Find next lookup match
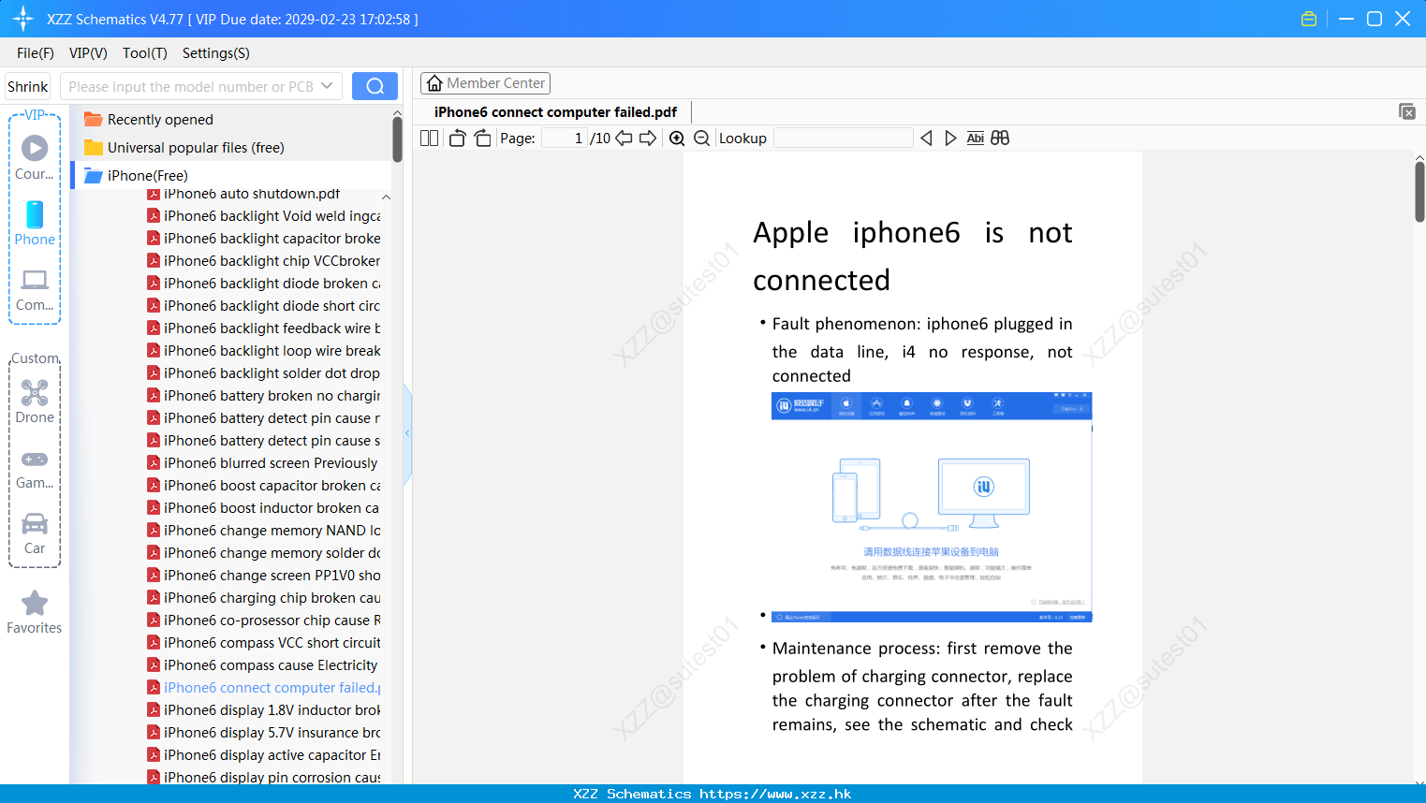Screen dimensions: 1426x803 tap(950, 139)
